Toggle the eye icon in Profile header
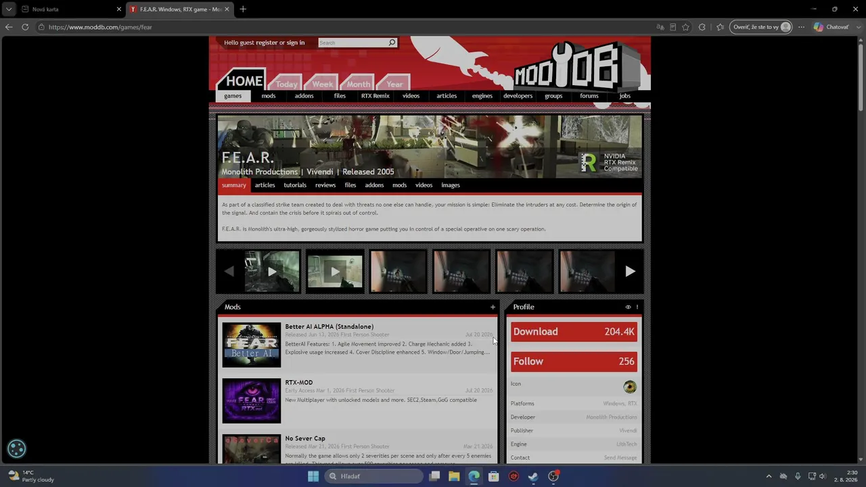866x487 pixels. (x=628, y=307)
